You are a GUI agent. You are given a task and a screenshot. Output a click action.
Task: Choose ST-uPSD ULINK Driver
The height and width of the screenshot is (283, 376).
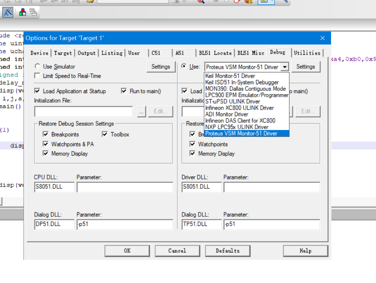tap(247, 102)
